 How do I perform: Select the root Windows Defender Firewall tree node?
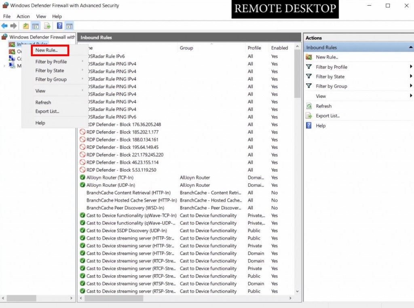[42, 37]
